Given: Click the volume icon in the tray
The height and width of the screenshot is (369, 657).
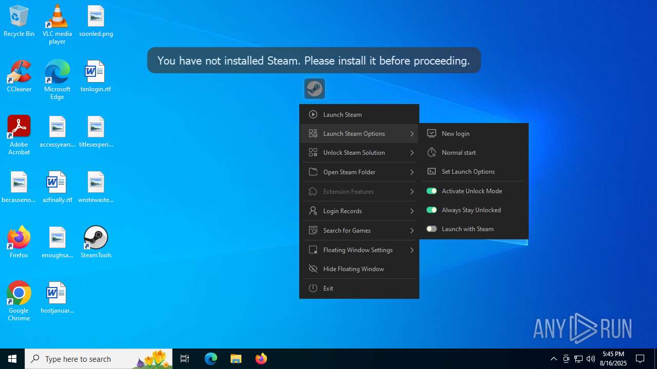Looking at the screenshot, I should (x=591, y=359).
